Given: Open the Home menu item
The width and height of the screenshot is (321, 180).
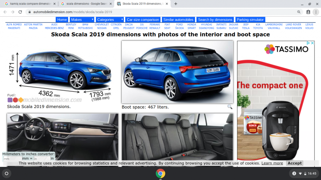Looking at the screenshot, I should (x=62, y=20).
